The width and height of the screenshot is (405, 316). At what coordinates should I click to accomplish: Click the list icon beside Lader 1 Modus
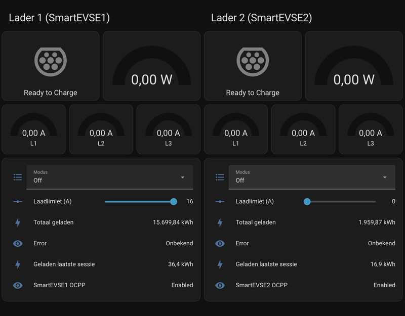point(18,177)
